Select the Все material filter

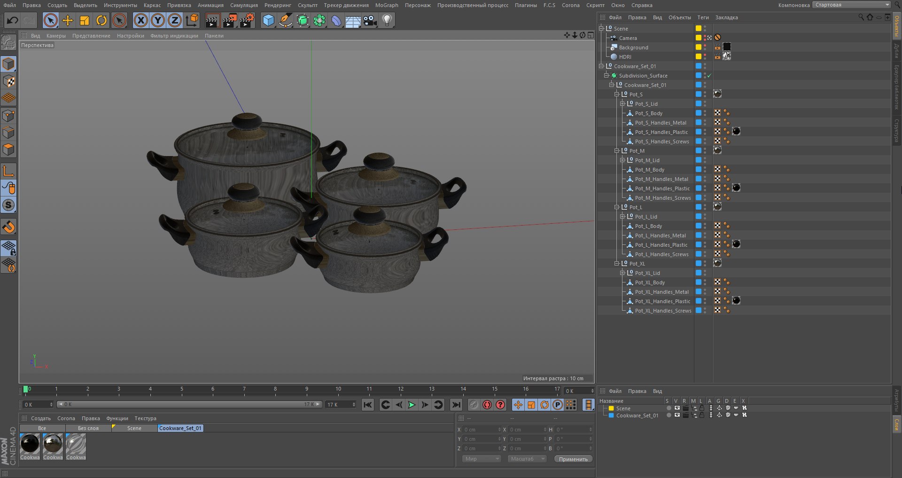pos(42,428)
